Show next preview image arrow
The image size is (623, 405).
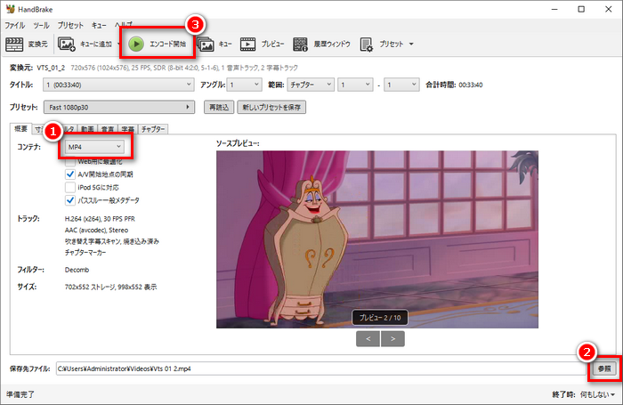392,338
